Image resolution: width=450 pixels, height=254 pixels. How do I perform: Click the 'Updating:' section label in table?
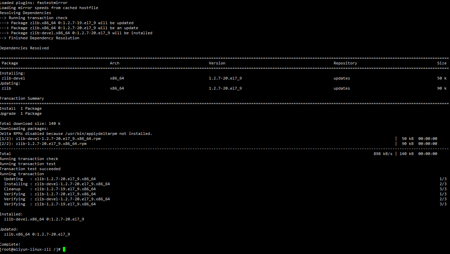(x=10, y=83)
